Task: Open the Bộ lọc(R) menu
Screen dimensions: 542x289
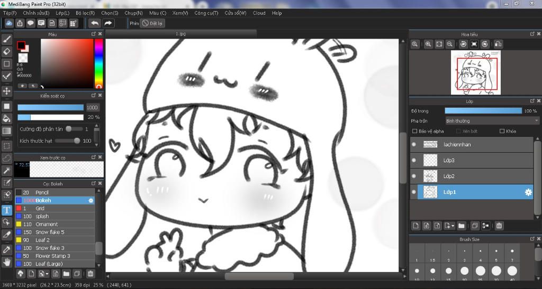Action: (85, 13)
